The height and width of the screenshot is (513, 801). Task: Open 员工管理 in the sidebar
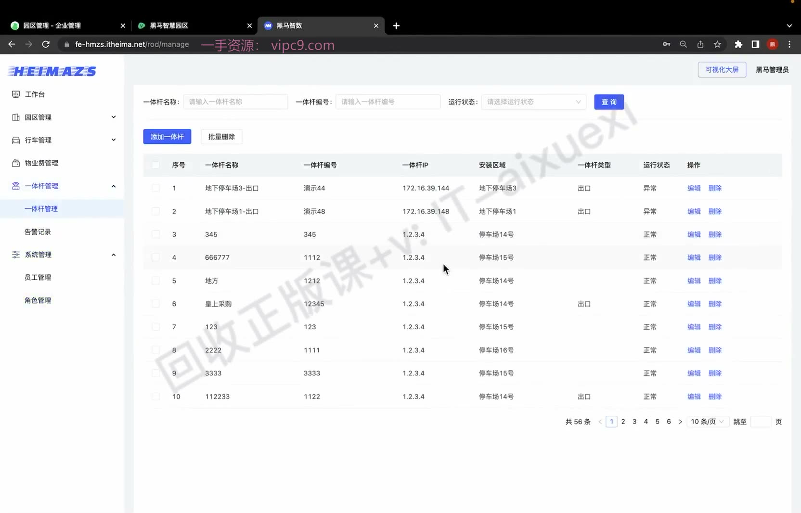pos(62,277)
